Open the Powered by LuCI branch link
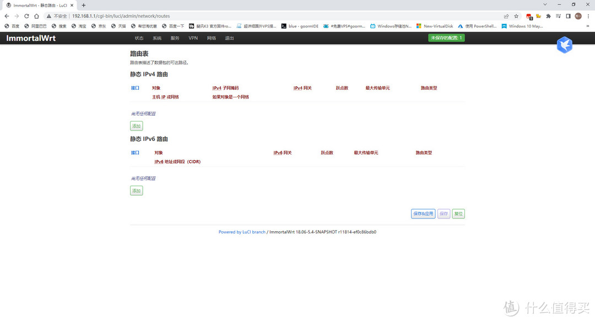 242,232
